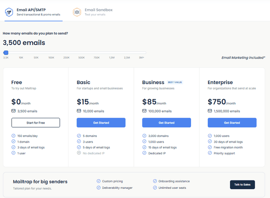Click check icon next to 3 days of email logs

pyautogui.click(x=13, y=147)
